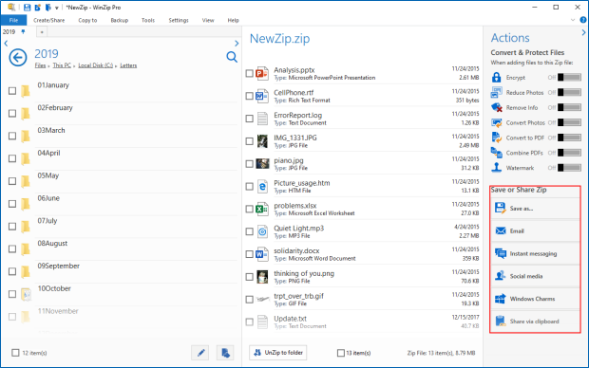Check the 13 item(s) select-all box
The height and width of the screenshot is (368, 589).
pyautogui.click(x=341, y=353)
